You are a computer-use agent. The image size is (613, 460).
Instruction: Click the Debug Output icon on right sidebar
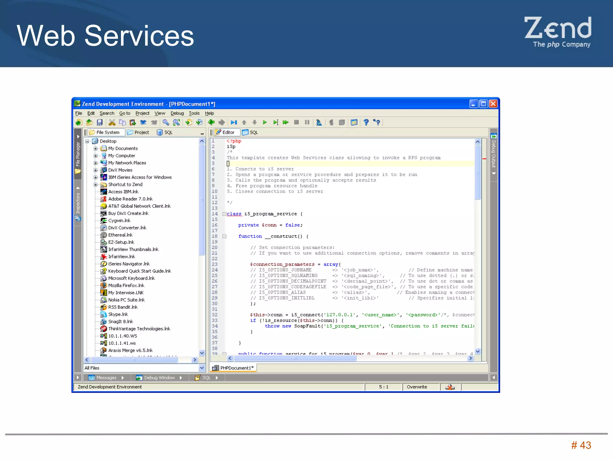[494, 136]
